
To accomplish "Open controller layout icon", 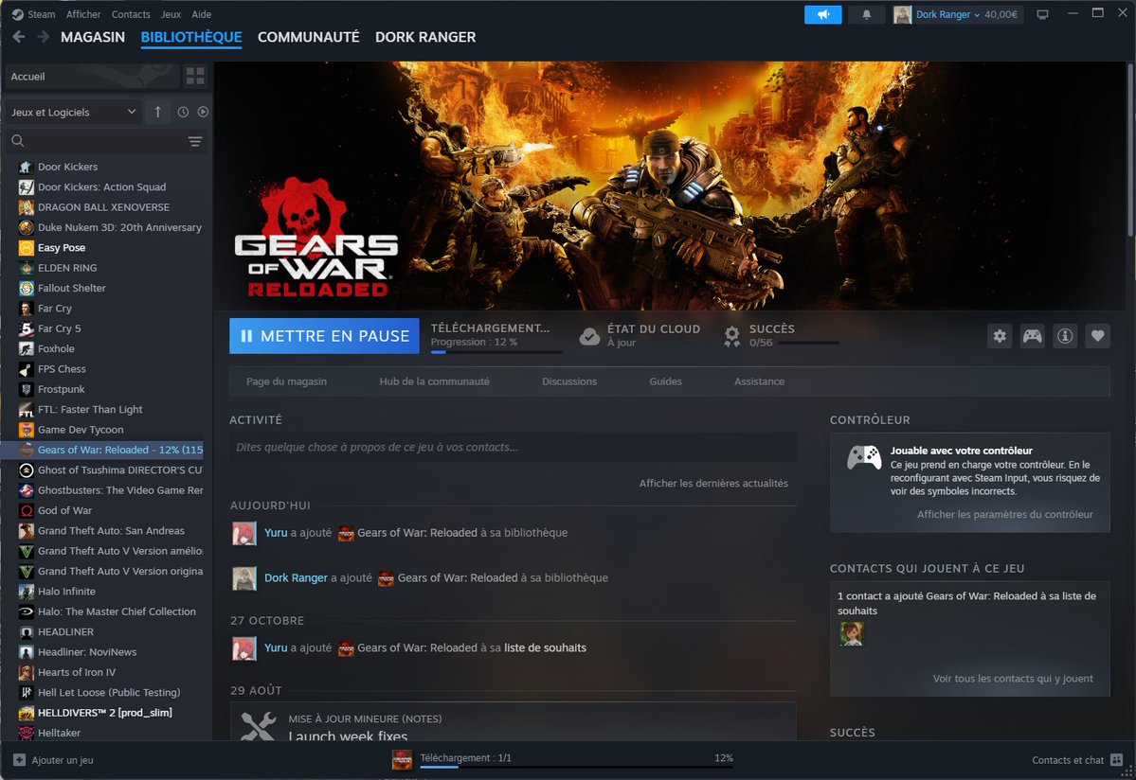I will click(x=1033, y=336).
